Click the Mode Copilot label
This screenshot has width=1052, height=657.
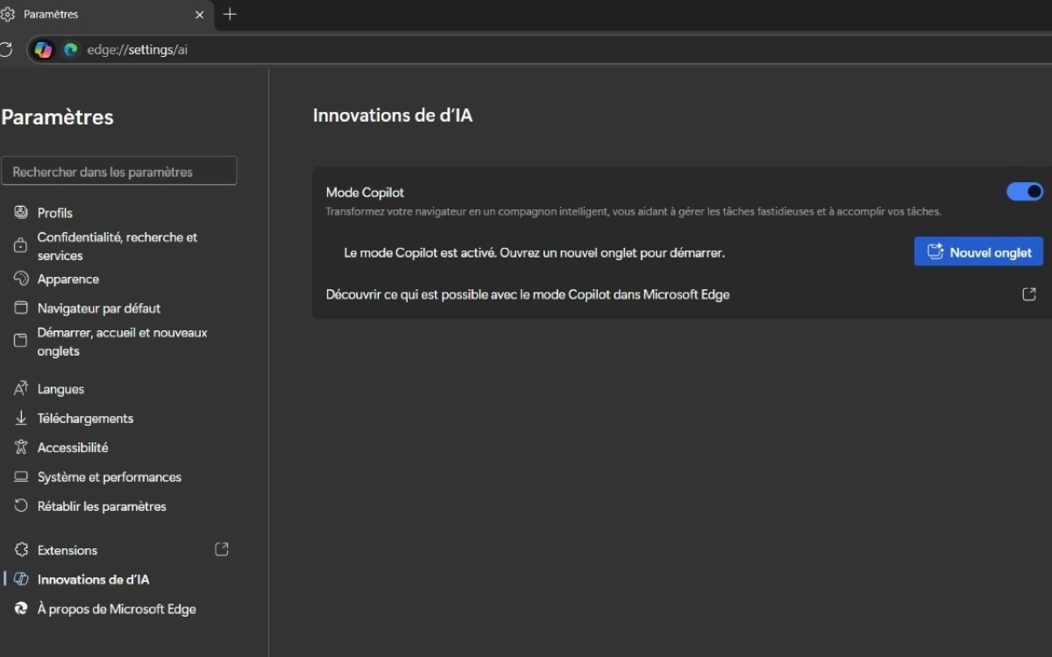click(x=365, y=192)
